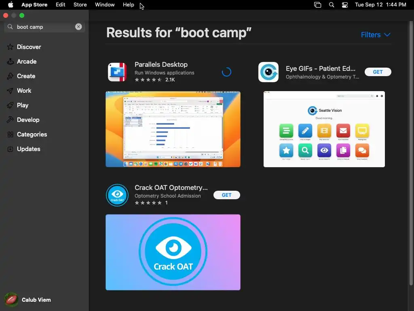This screenshot has width=414, height=311.
Task: Open Parallels Desktop title link
Action: click(161, 64)
